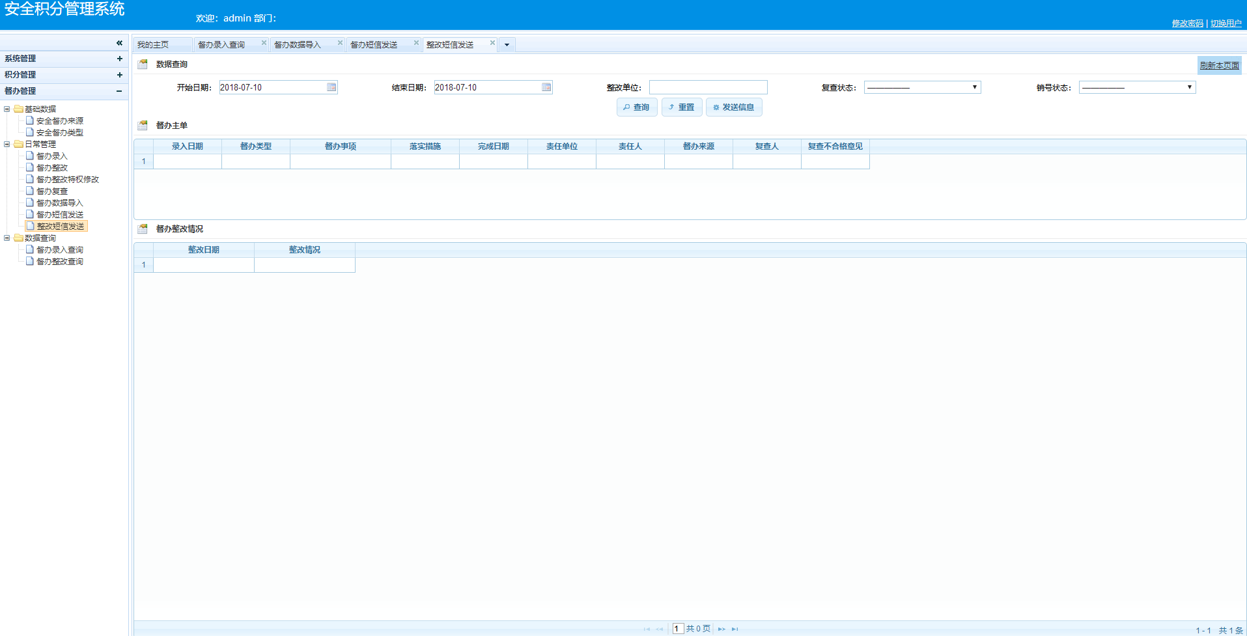Switch to the 我的主页 tab
The image size is (1247, 636).
tap(153, 45)
